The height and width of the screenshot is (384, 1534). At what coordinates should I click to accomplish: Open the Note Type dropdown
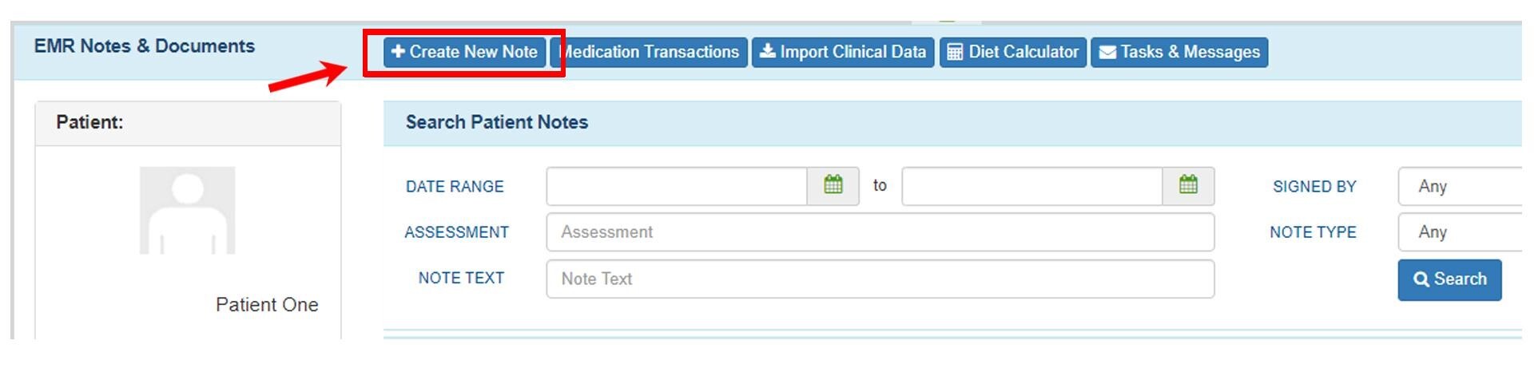click(x=1459, y=232)
